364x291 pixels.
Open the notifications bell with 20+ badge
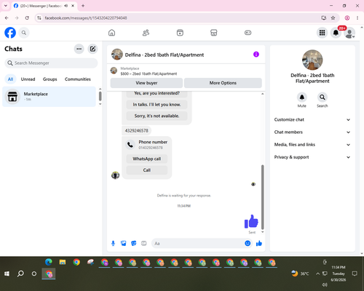click(336, 33)
